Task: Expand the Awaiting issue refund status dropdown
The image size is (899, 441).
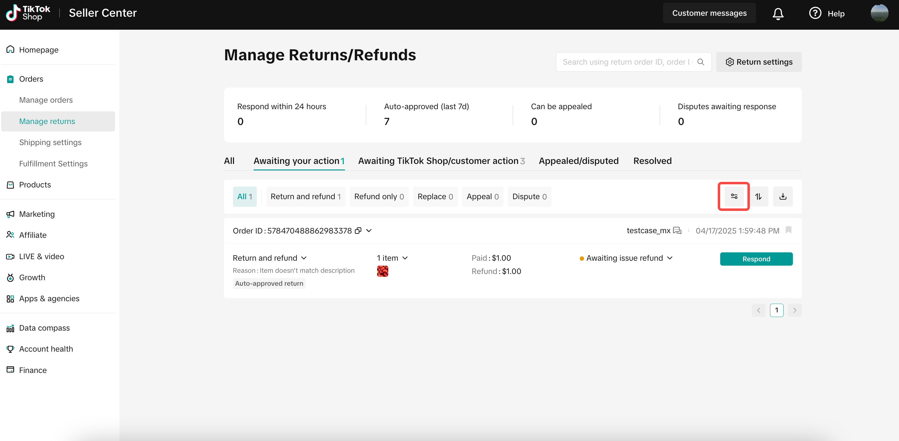Action: click(670, 258)
